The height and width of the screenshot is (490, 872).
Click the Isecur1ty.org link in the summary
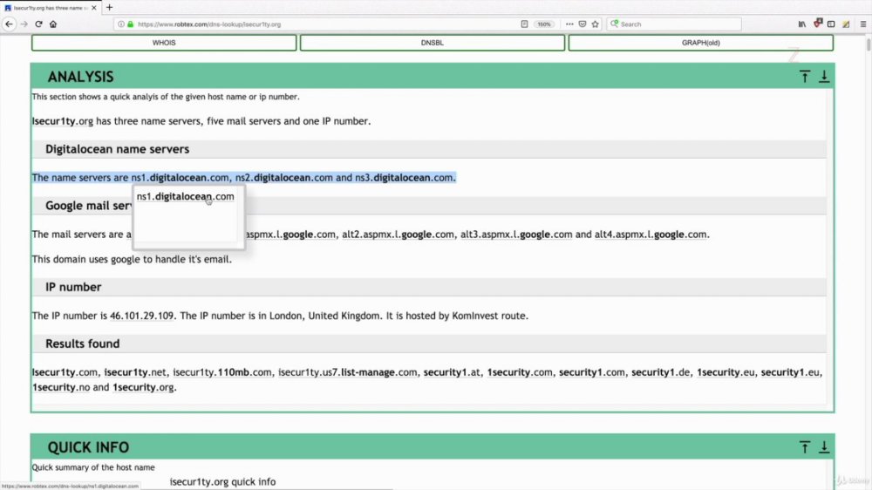click(x=62, y=120)
